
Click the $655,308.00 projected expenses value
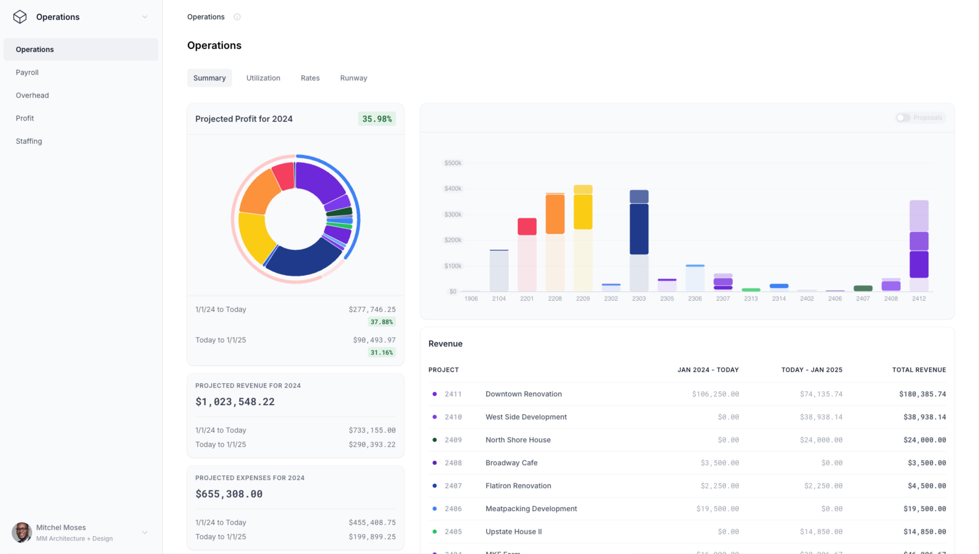coord(229,494)
